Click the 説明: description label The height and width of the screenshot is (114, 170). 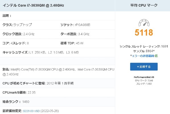tap(7, 16)
